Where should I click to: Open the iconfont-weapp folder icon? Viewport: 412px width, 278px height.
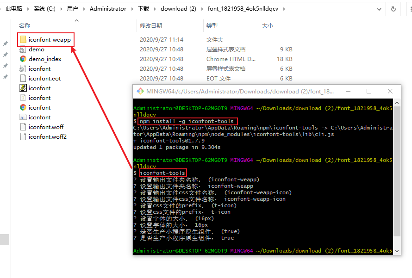coord(23,40)
